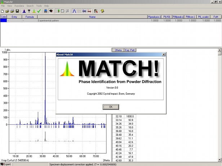Screen dimensions: 222x166
Task: Click the yellow question mark help icon
Action: click(102, 11)
